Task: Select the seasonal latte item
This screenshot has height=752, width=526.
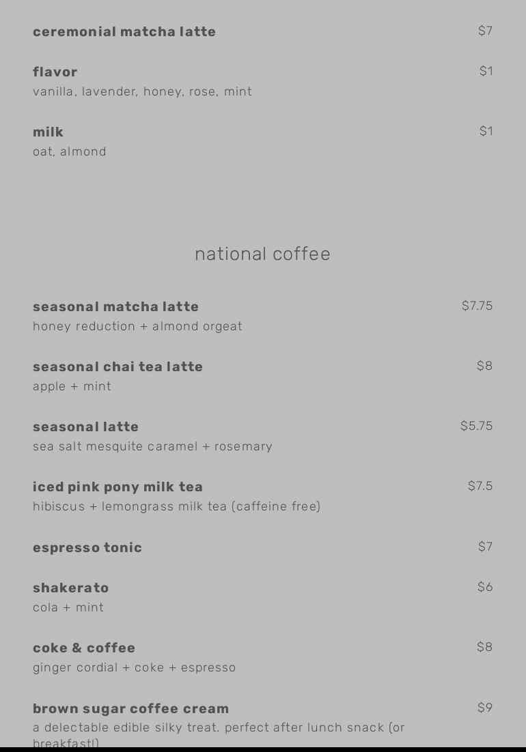Action: [x=85, y=426]
